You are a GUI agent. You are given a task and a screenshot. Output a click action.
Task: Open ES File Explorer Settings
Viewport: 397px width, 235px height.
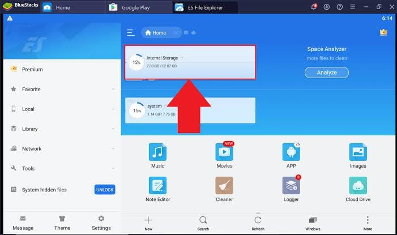tap(101, 223)
